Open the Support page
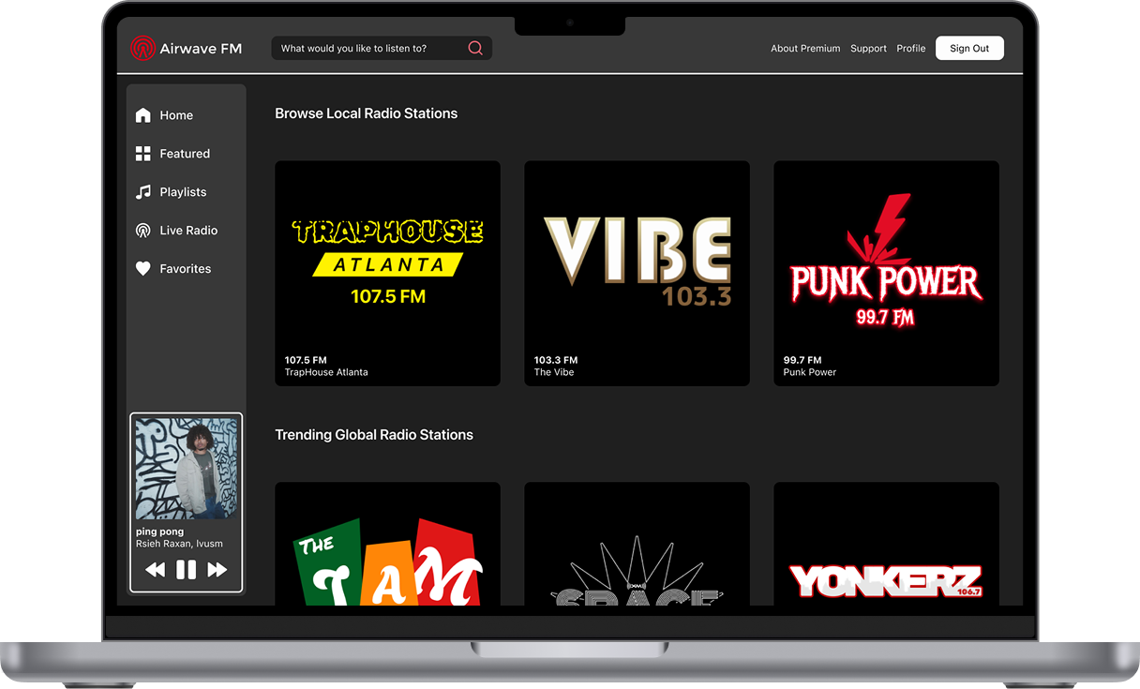This screenshot has width=1140, height=689. [x=868, y=49]
